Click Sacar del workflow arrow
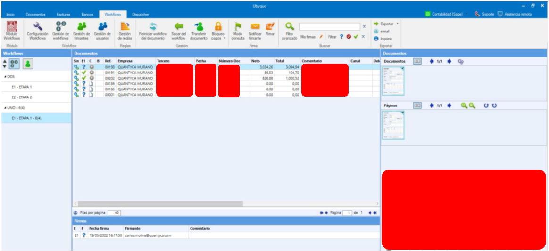The width and height of the screenshot is (549, 251). (x=179, y=31)
